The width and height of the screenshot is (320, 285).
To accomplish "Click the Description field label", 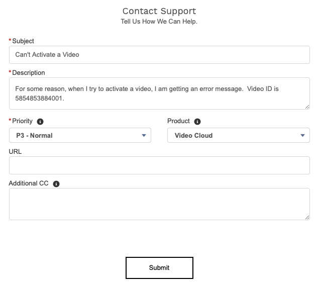I will pos(29,73).
